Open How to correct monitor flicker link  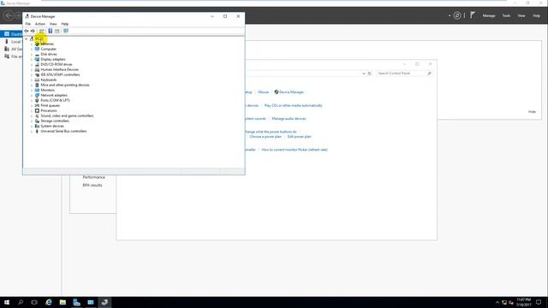[x=295, y=150]
